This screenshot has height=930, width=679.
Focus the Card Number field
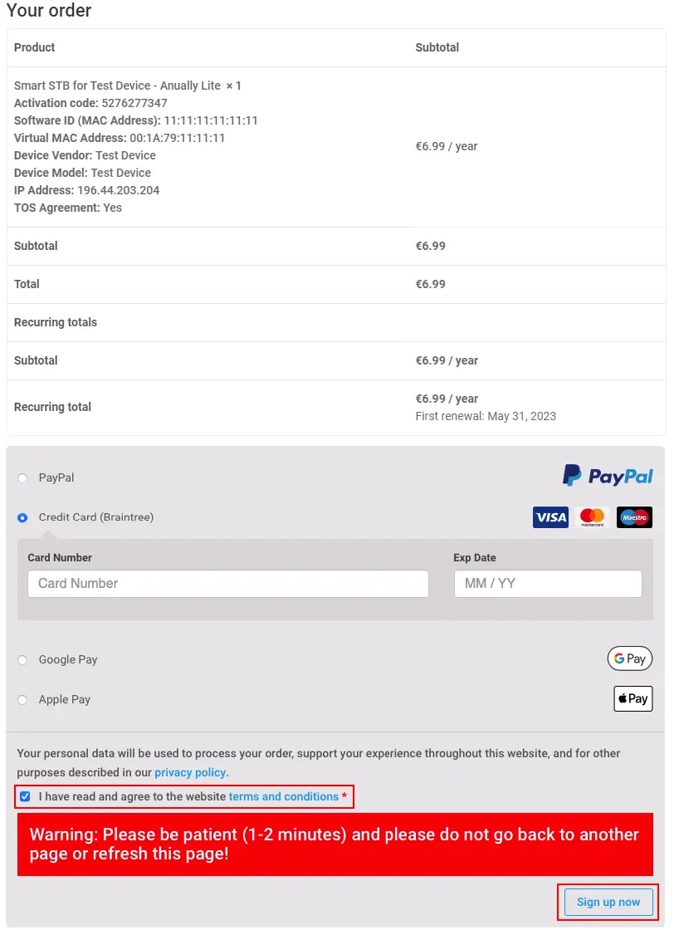point(227,584)
